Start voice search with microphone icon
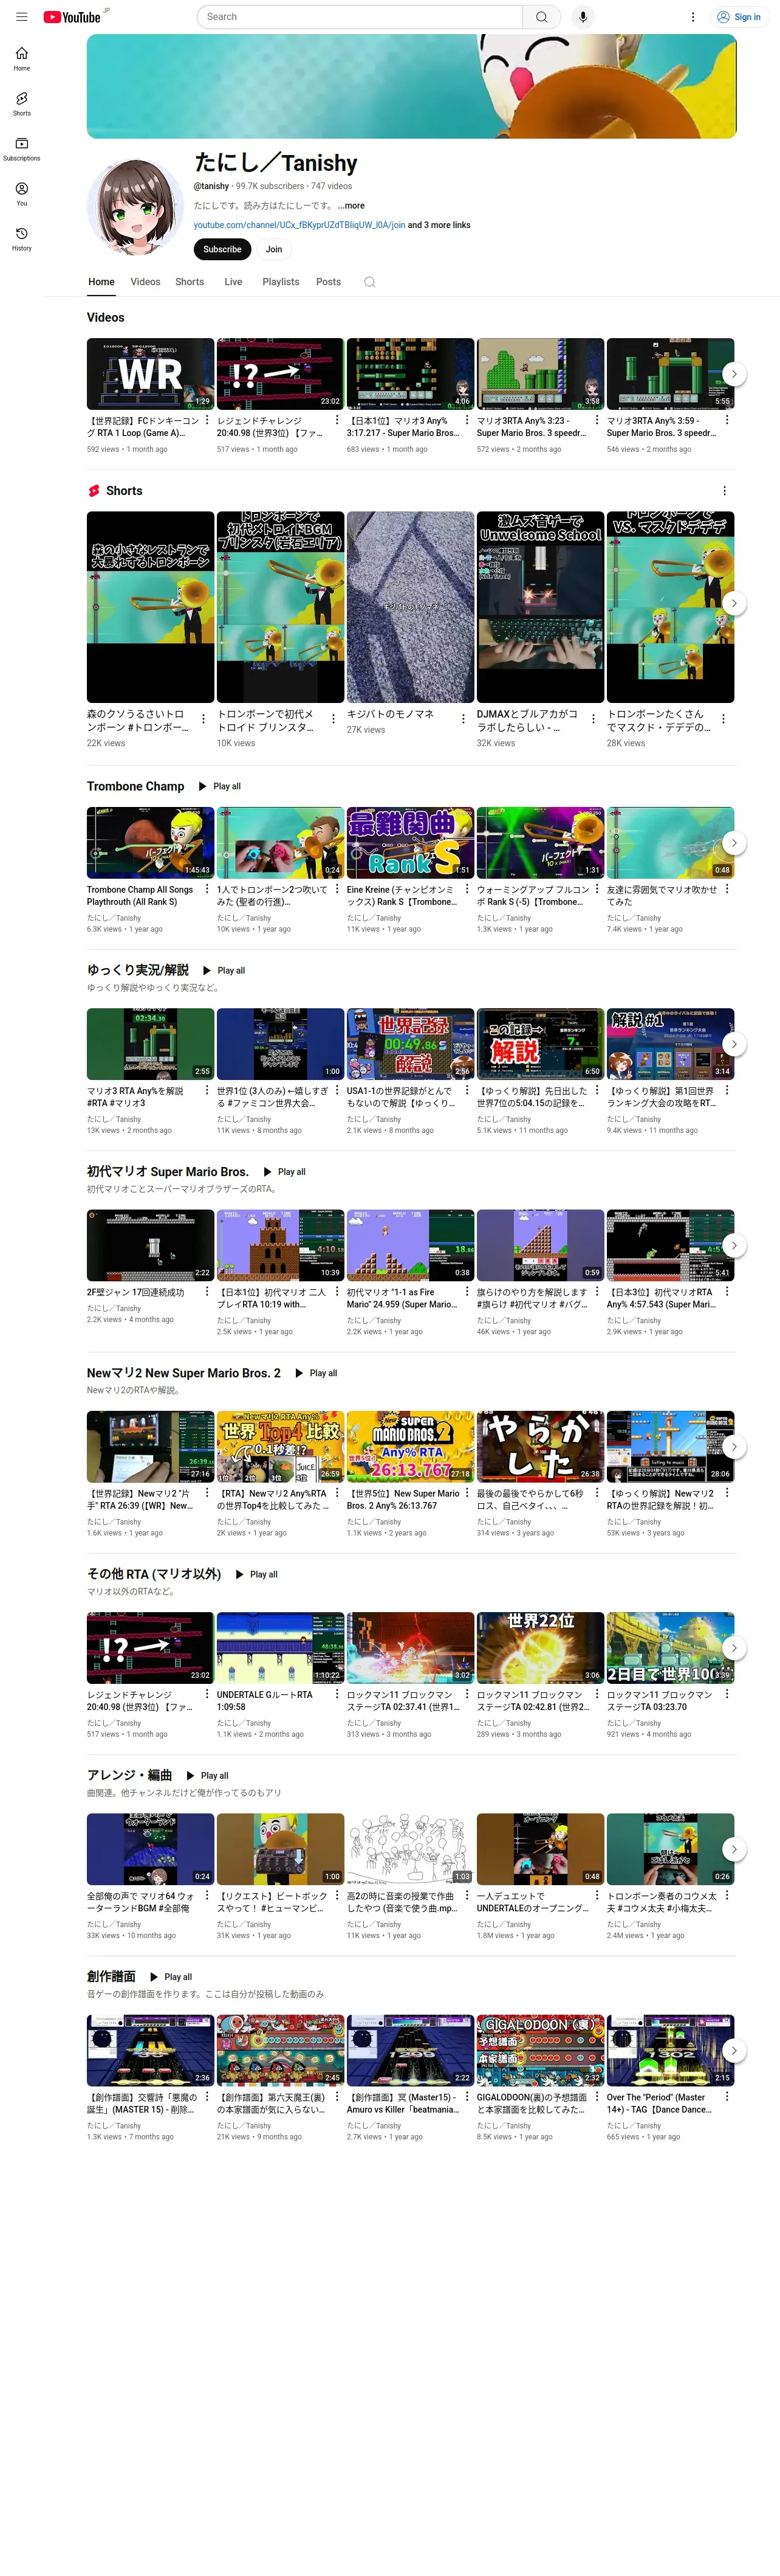 [583, 17]
